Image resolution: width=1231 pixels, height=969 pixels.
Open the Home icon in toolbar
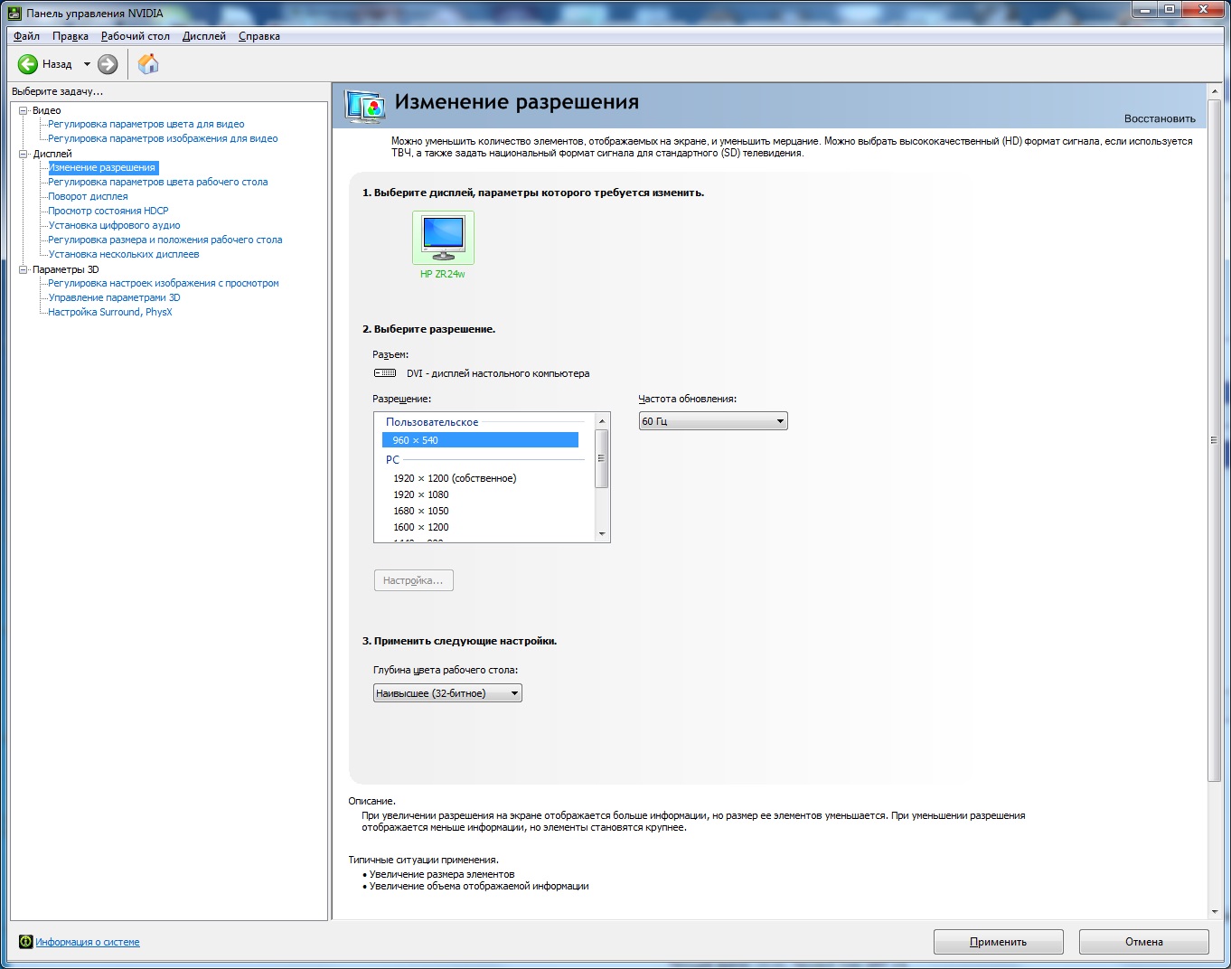click(148, 64)
